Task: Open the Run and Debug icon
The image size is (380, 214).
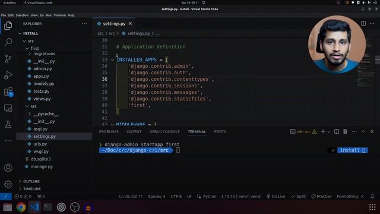Action: [8, 75]
